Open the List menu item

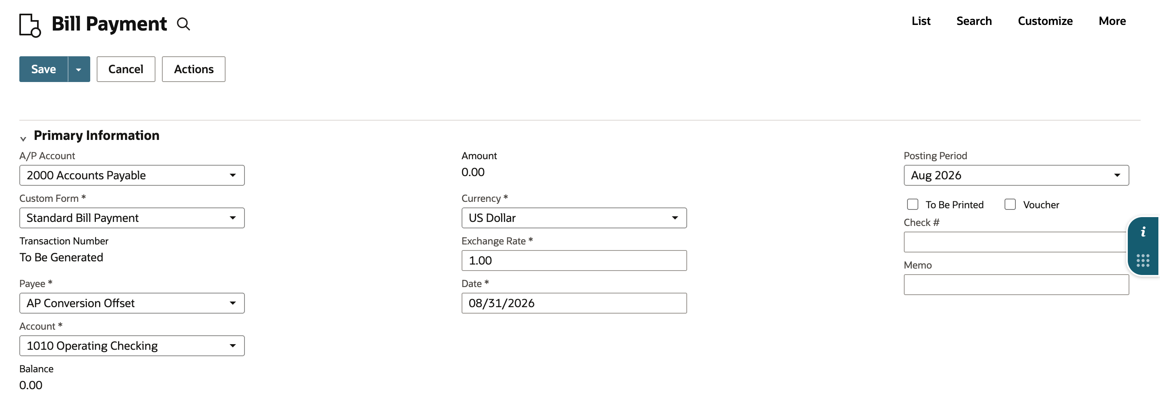coord(921,21)
